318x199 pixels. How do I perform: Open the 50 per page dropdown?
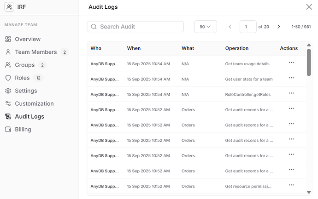point(206,27)
